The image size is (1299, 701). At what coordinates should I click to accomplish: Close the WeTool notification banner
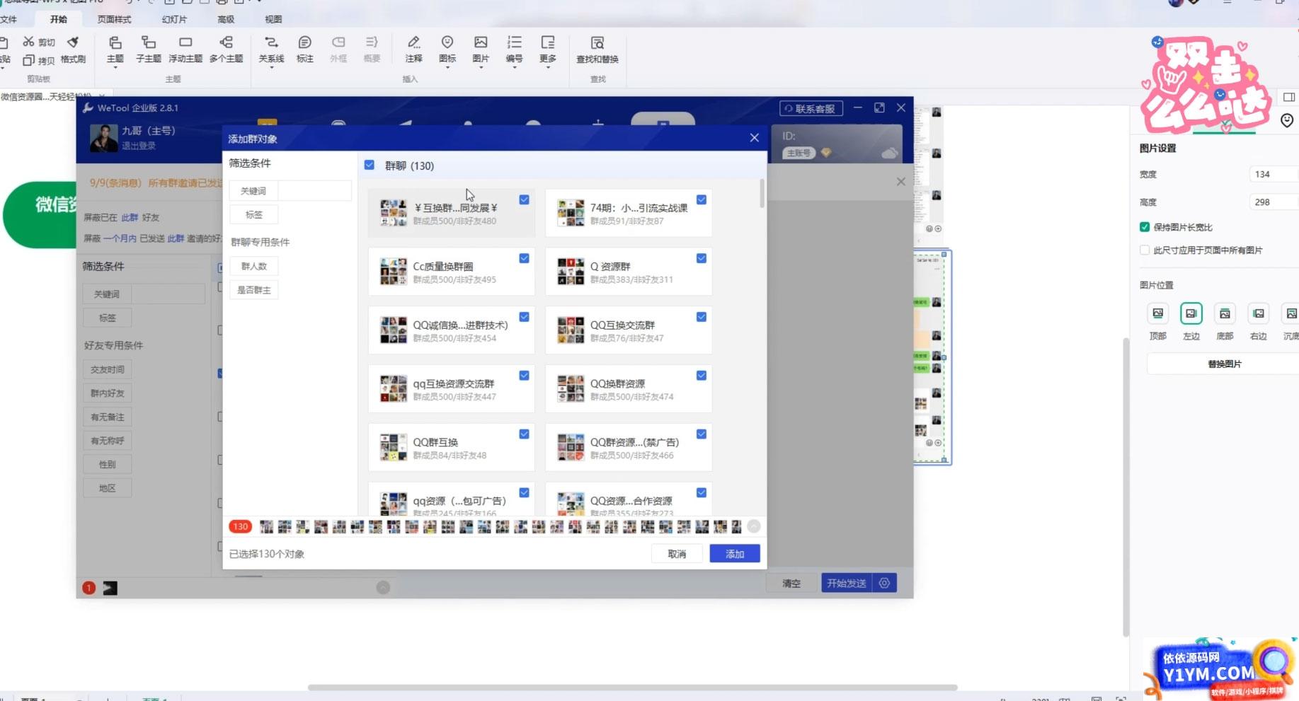pos(900,182)
